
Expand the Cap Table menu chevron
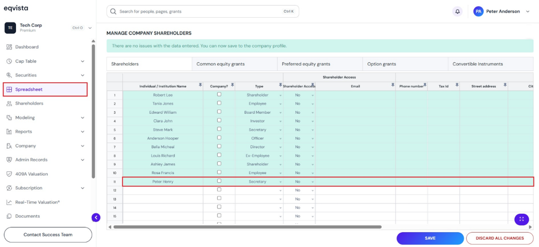pos(83,61)
